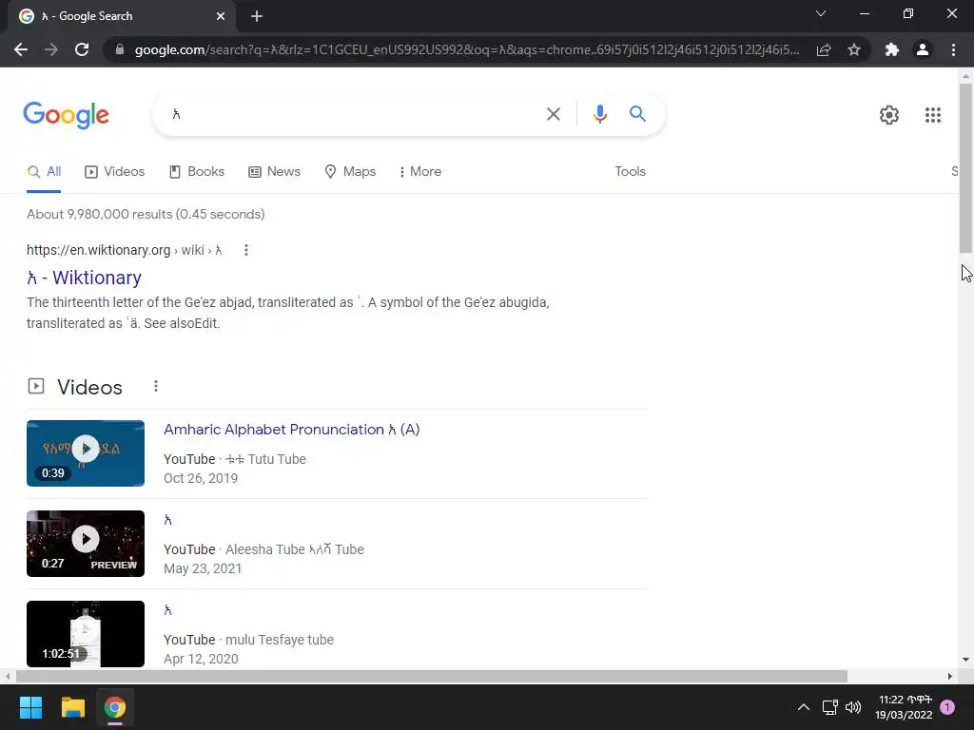View site information via the lock icon

click(120, 49)
